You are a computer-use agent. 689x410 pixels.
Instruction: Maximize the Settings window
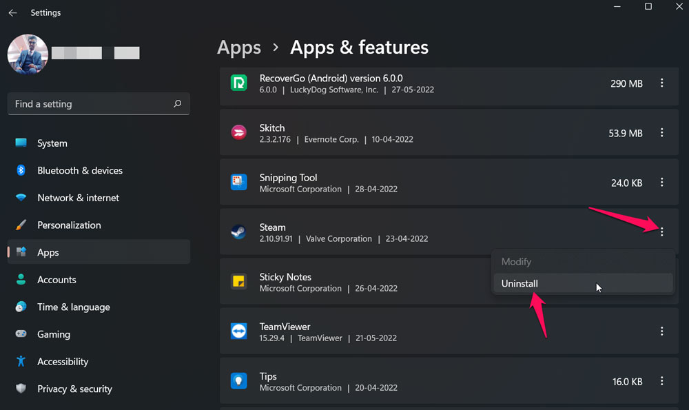tap(648, 6)
